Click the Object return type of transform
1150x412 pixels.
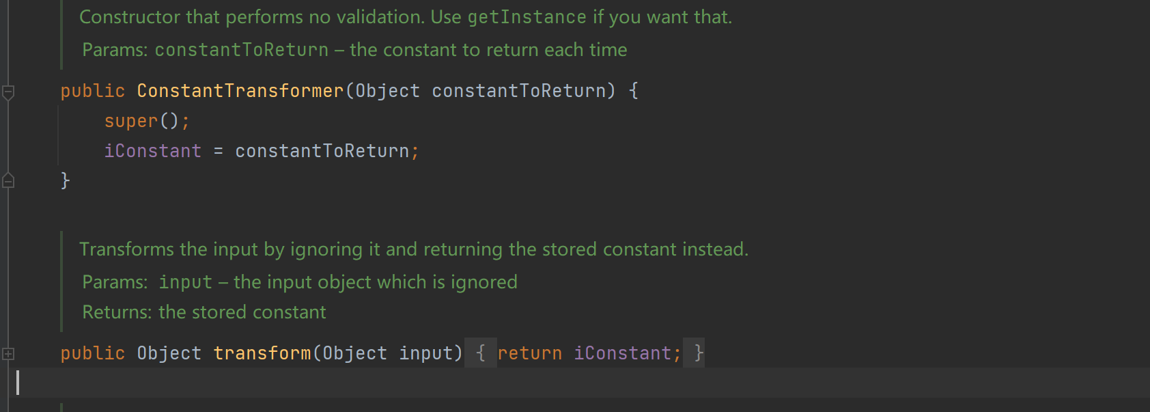[169, 353]
